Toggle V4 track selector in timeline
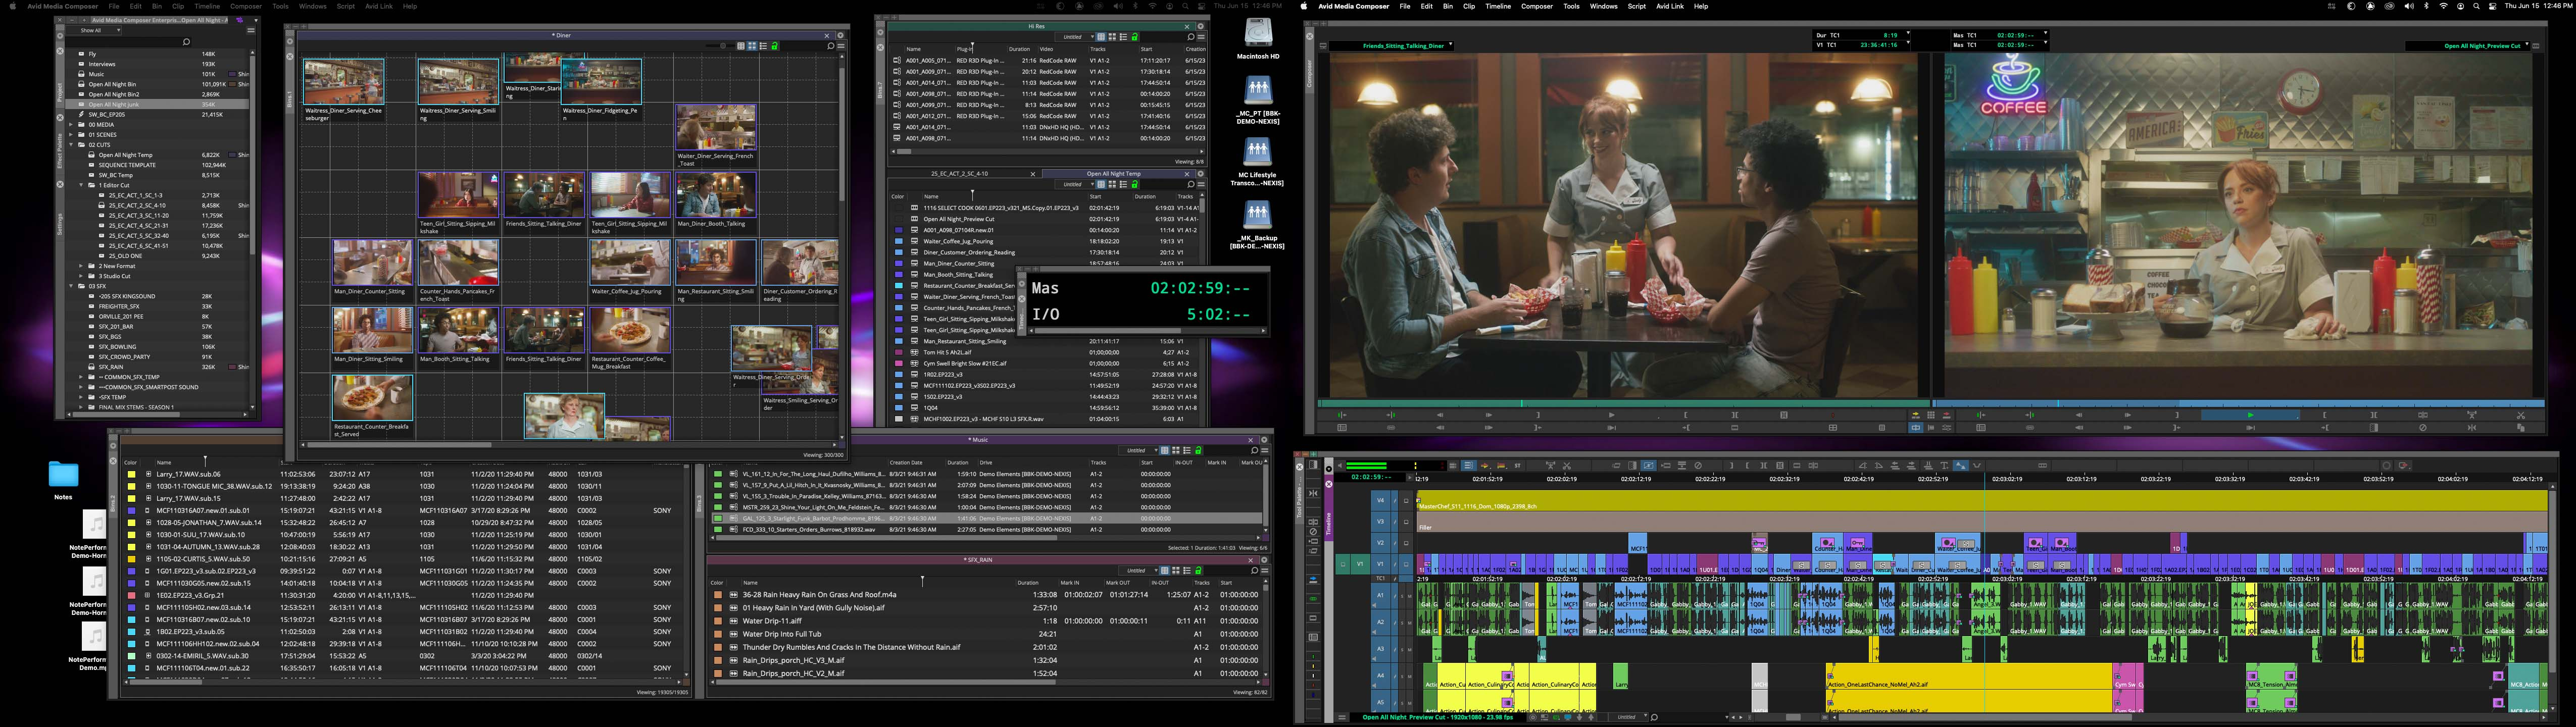 pos(1381,501)
